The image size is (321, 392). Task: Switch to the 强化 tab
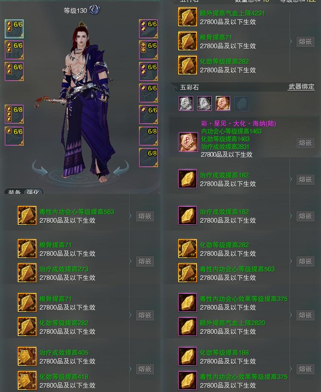point(33,192)
